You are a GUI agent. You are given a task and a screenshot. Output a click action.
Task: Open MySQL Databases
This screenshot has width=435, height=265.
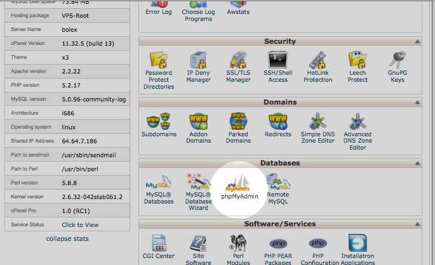(x=159, y=190)
